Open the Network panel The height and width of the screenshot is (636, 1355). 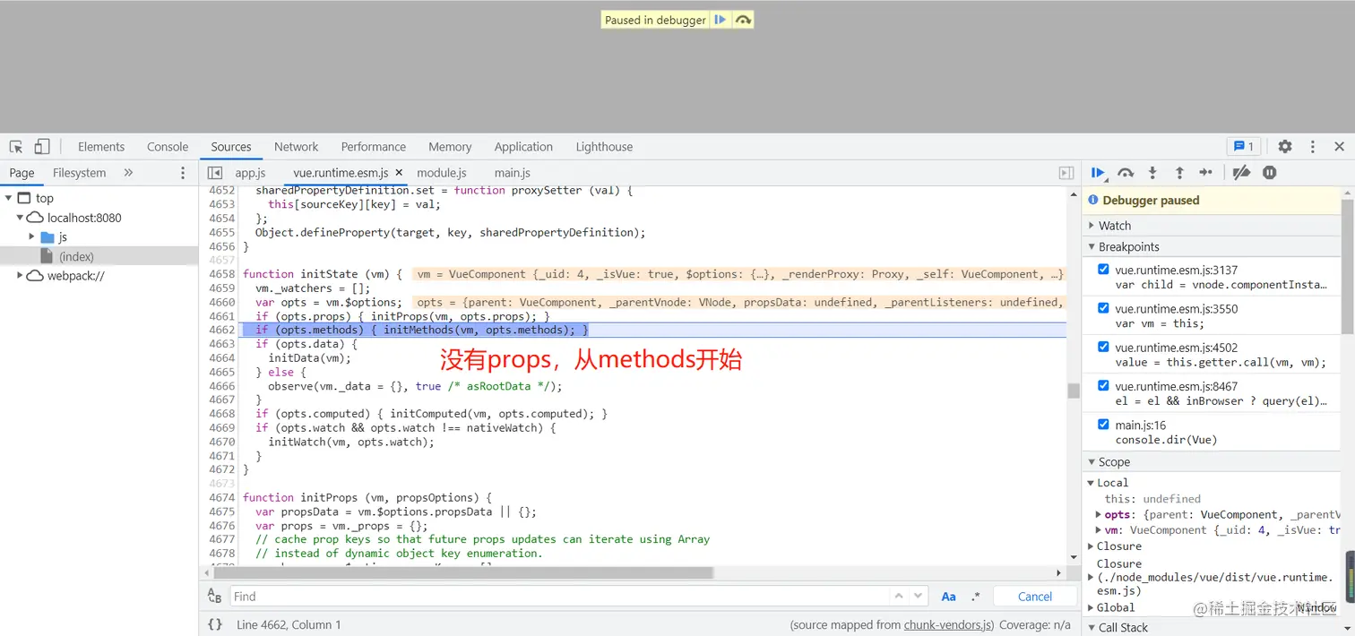[297, 147]
